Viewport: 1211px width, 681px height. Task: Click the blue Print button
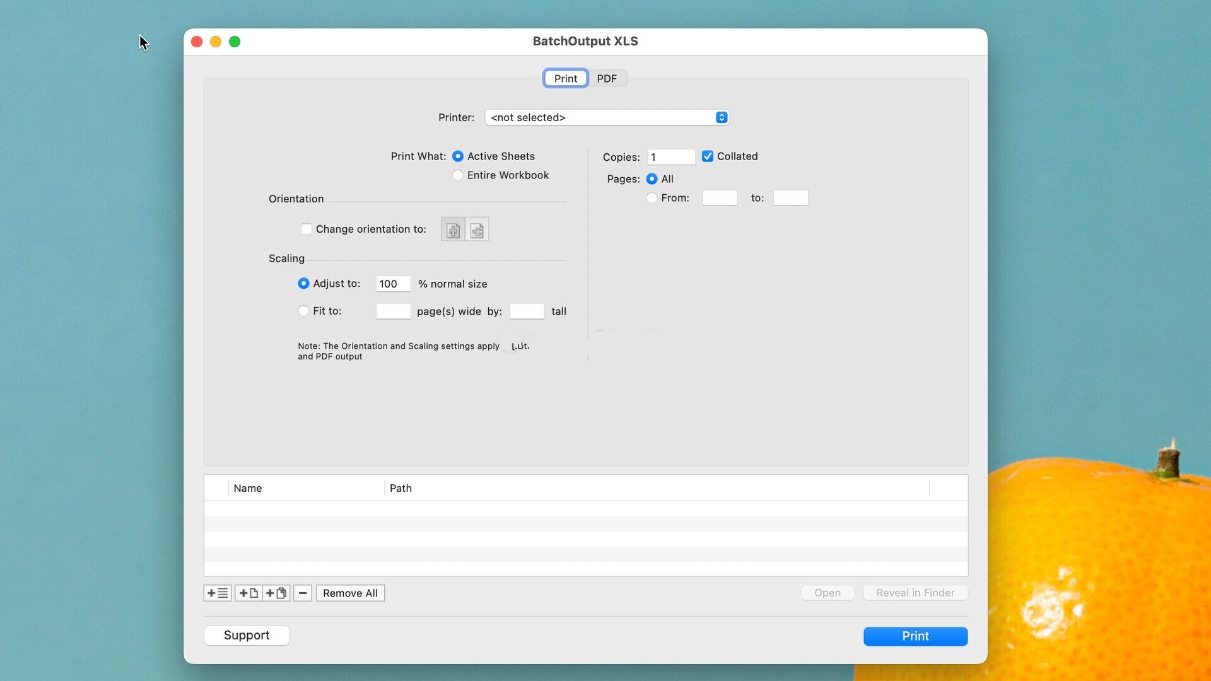click(x=915, y=636)
